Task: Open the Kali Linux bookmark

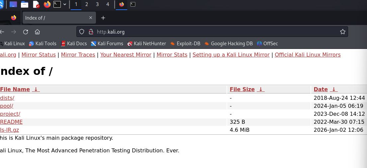Action: [x=12, y=44]
